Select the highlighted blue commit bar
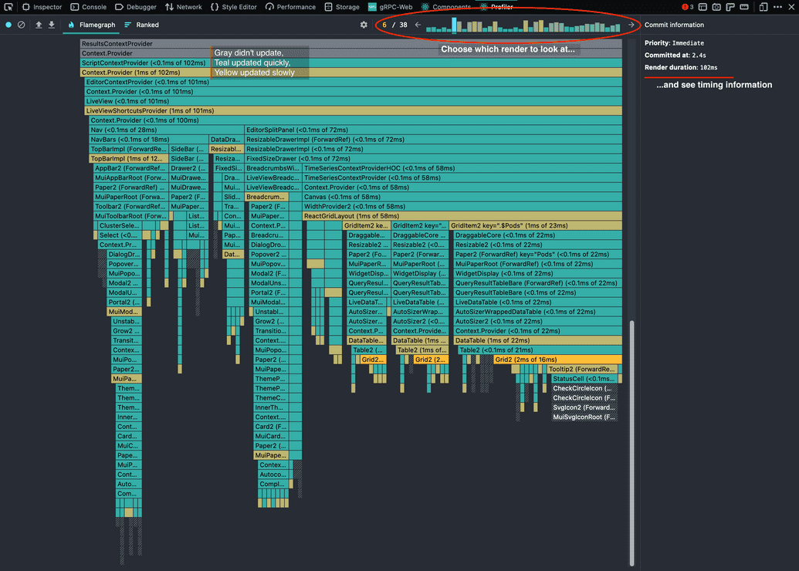Viewport: 799px width, 571px height. 454,25
